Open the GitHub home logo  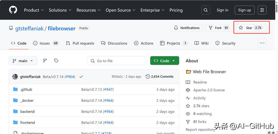(x=13, y=10)
